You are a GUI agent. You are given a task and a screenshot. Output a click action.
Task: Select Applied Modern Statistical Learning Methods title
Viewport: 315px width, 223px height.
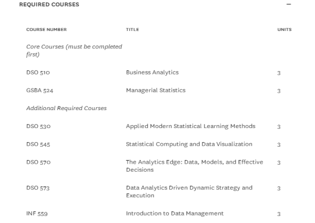(190, 126)
